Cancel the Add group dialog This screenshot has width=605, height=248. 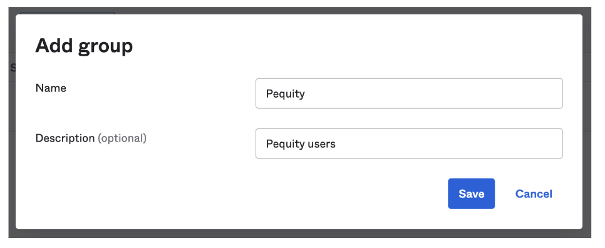click(534, 194)
